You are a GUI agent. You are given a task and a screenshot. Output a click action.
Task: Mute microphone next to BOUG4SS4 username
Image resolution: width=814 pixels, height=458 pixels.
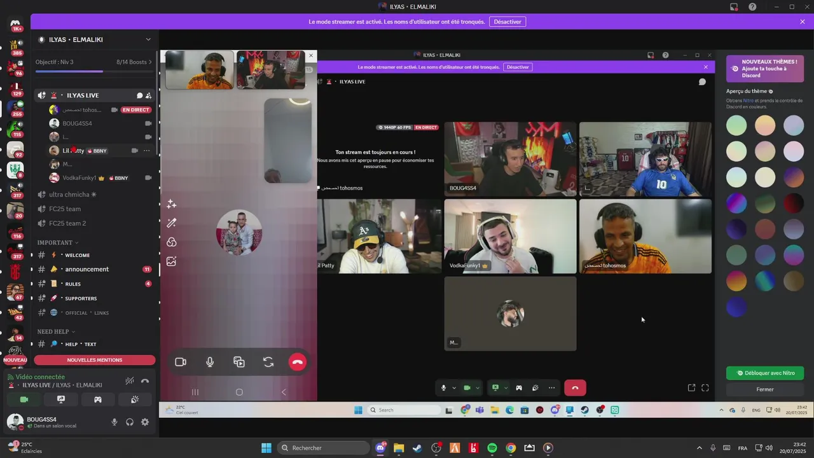pos(114,422)
